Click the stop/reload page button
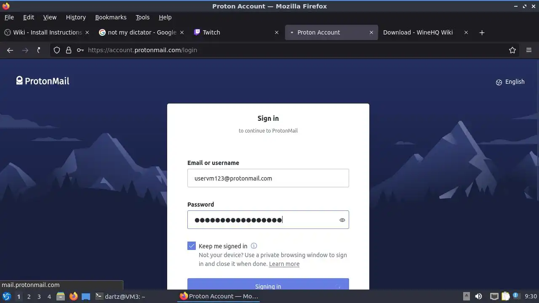539x303 pixels. [x=39, y=50]
